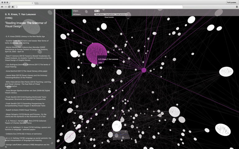Screen dimensions: 239x149
Task: Select George Lakoff [1980] Metaphors we live by
Action: 27,146
